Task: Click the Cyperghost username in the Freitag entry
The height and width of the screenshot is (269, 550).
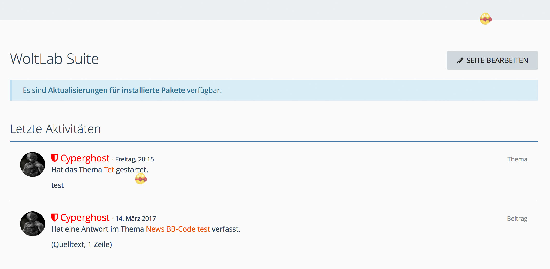Action: pos(85,158)
